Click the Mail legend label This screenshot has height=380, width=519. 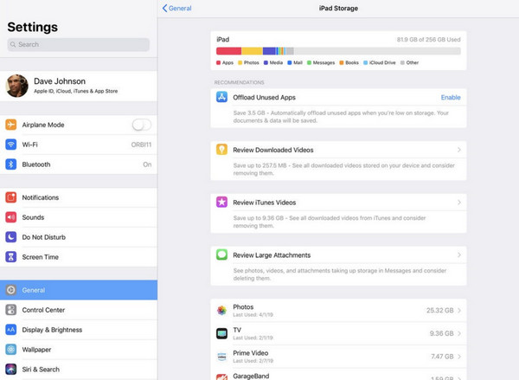coord(298,62)
